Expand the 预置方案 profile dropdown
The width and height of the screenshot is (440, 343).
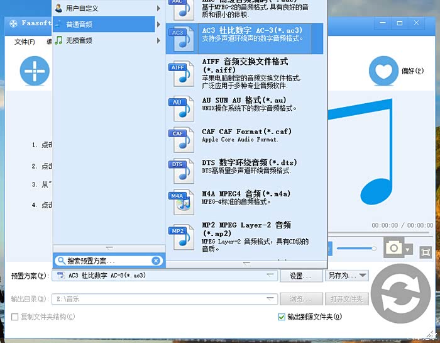pos(271,276)
